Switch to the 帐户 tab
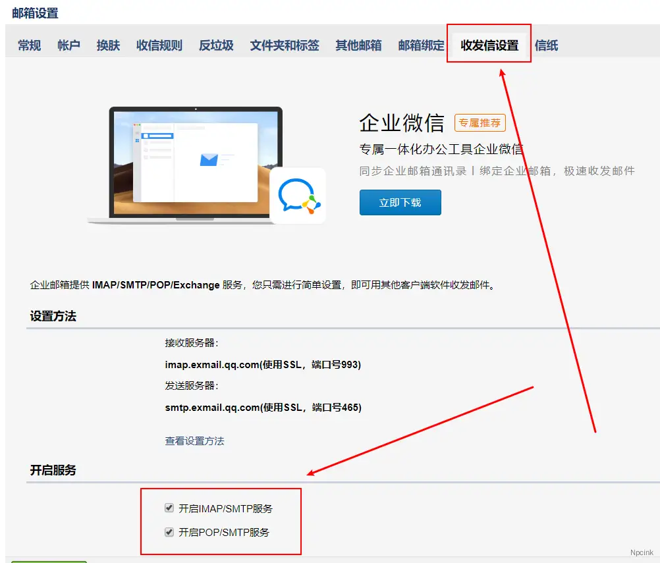660x563 pixels. [x=69, y=45]
